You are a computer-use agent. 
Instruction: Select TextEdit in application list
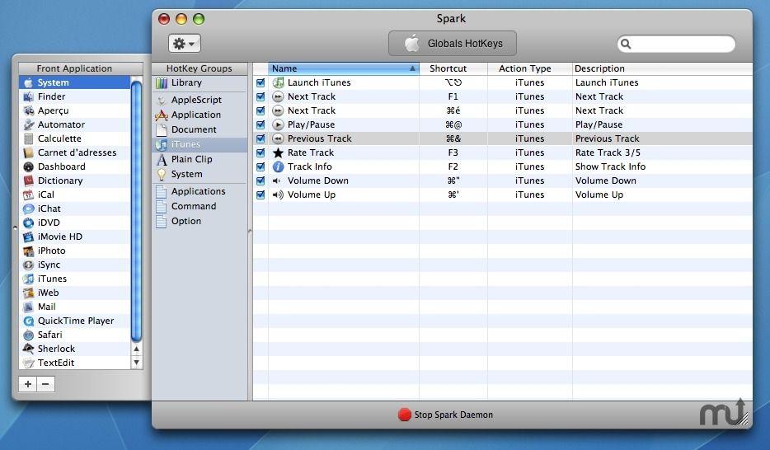pyautogui.click(x=75, y=363)
